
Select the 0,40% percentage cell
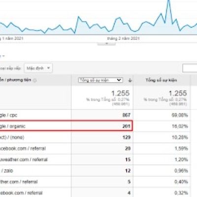181,182
